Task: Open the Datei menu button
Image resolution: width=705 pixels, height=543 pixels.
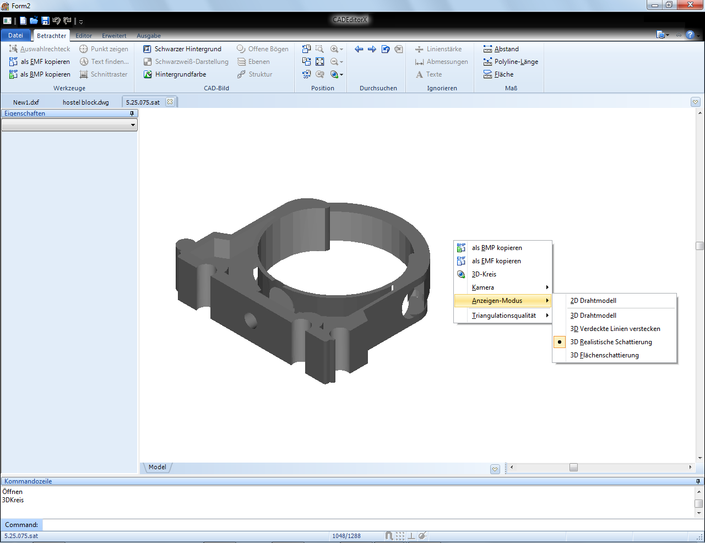Action: pos(15,35)
